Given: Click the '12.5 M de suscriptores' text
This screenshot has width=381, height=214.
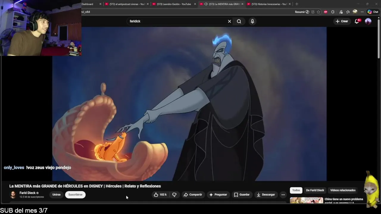Looking at the screenshot, I should (32, 197).
